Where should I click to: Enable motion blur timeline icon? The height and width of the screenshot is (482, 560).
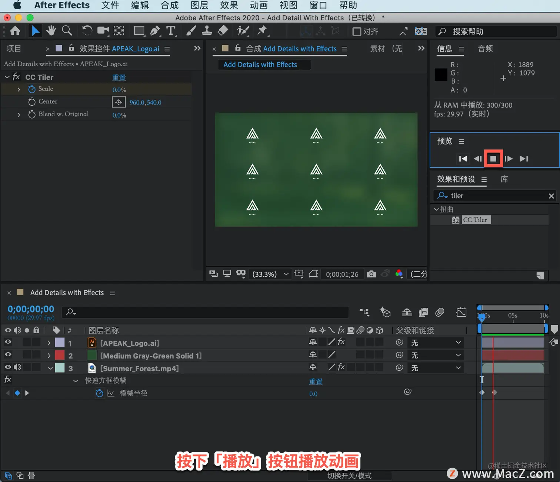click(440, 312)
